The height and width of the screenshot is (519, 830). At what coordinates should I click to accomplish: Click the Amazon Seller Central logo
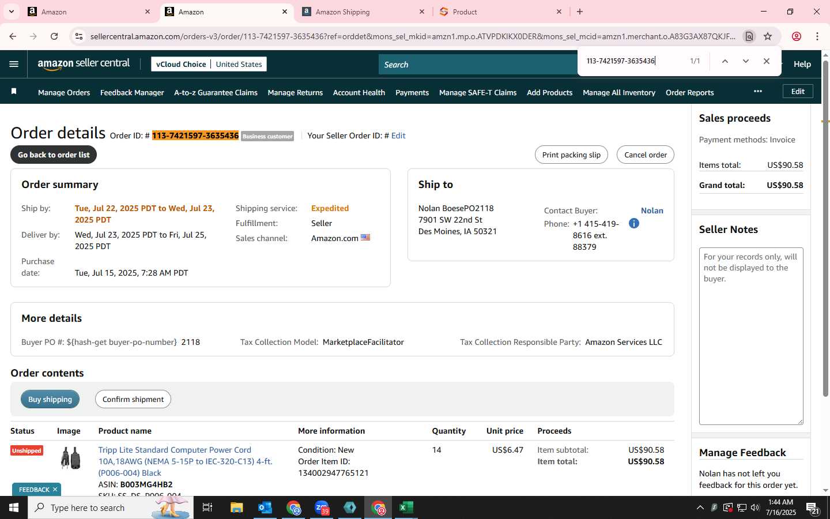(x=84, y=64)
